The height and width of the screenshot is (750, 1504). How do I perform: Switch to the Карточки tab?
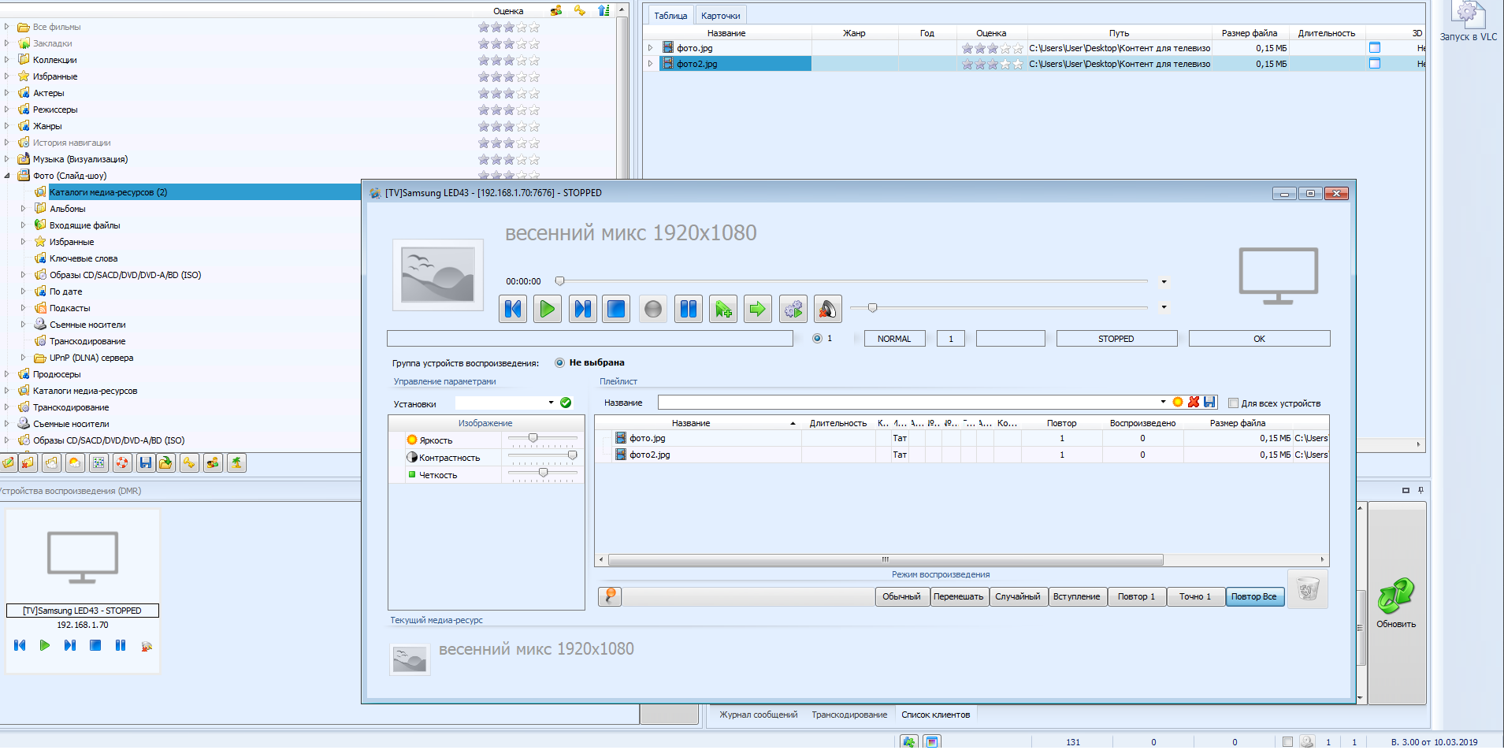click(x=720, y=16)
